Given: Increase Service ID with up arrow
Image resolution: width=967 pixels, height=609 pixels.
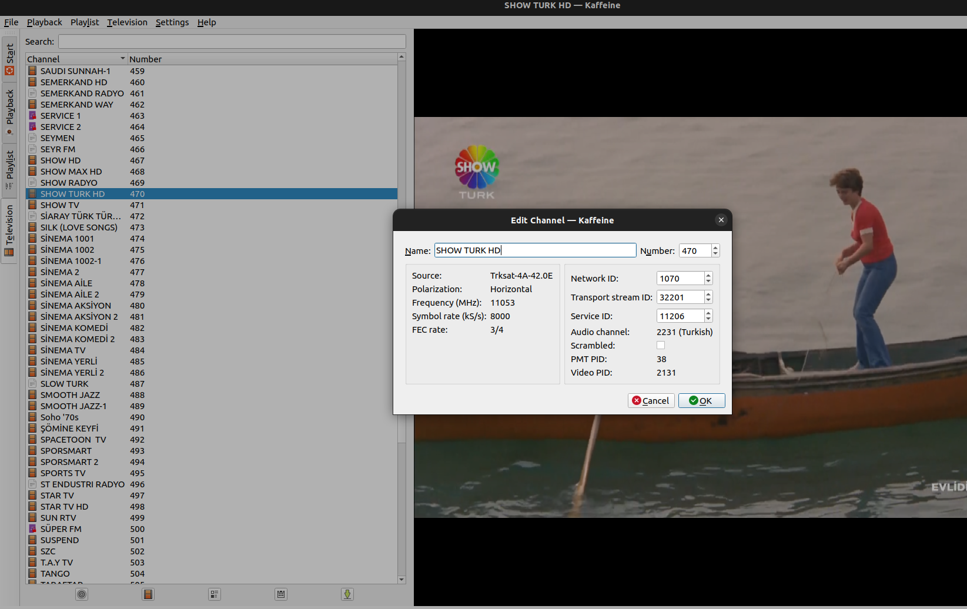Looking at the screenshot, I should pos(708,313).
